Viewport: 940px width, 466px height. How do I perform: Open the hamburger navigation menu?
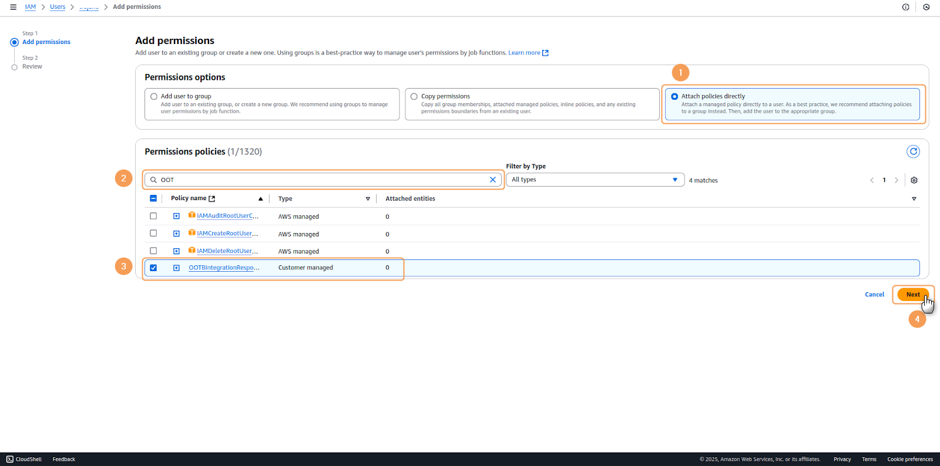pyautogui.click(x=13, y=7)
